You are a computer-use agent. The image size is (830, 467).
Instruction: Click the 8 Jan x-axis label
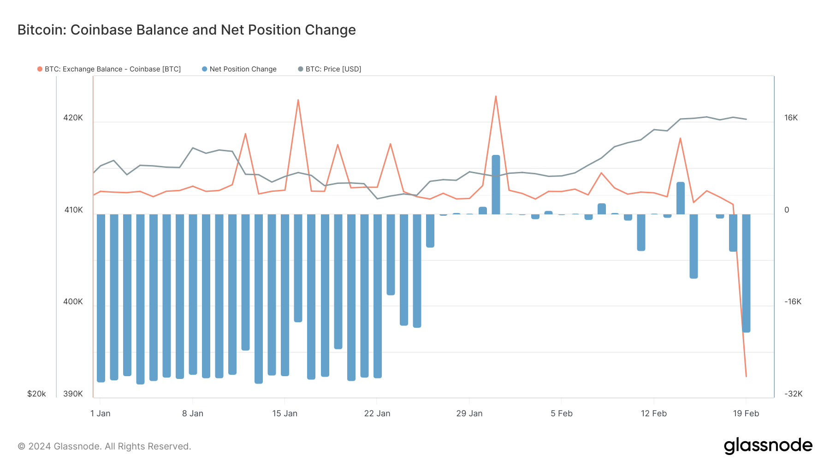coord(193,414)
